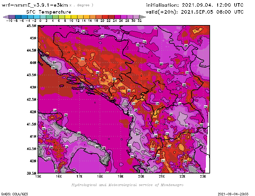Click the '44N' latitude axis label
Viewport: 255px width, 196px height.
coord(33,62)
